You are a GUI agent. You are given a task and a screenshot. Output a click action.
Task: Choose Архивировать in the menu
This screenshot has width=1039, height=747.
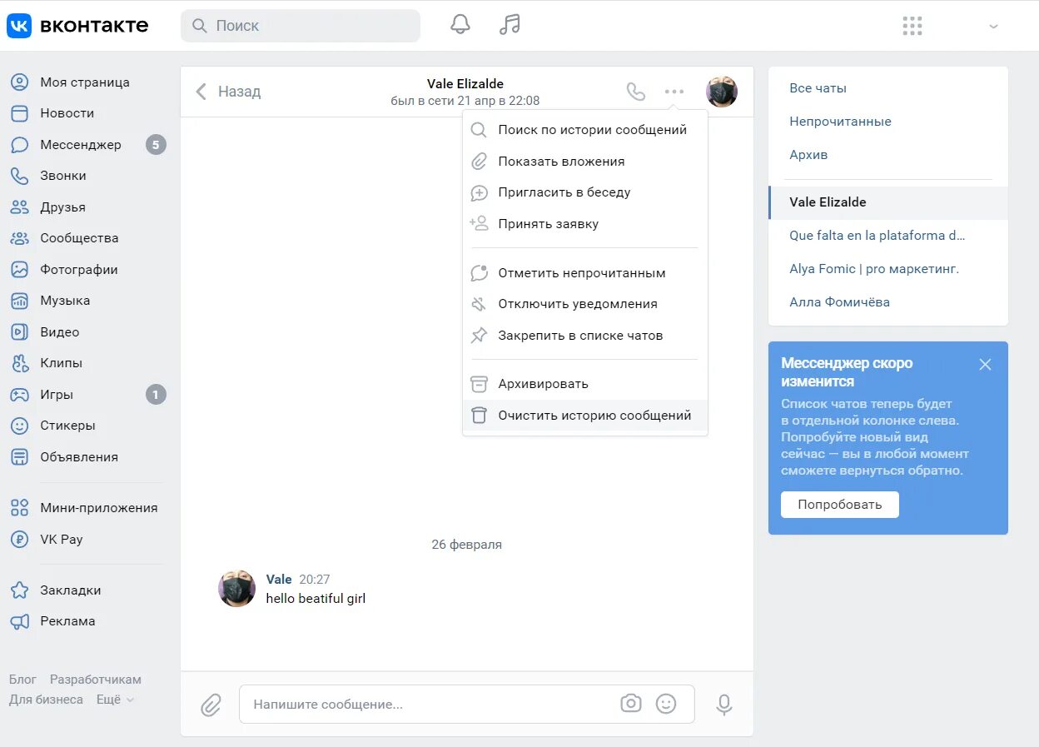[x=585, y=384]
